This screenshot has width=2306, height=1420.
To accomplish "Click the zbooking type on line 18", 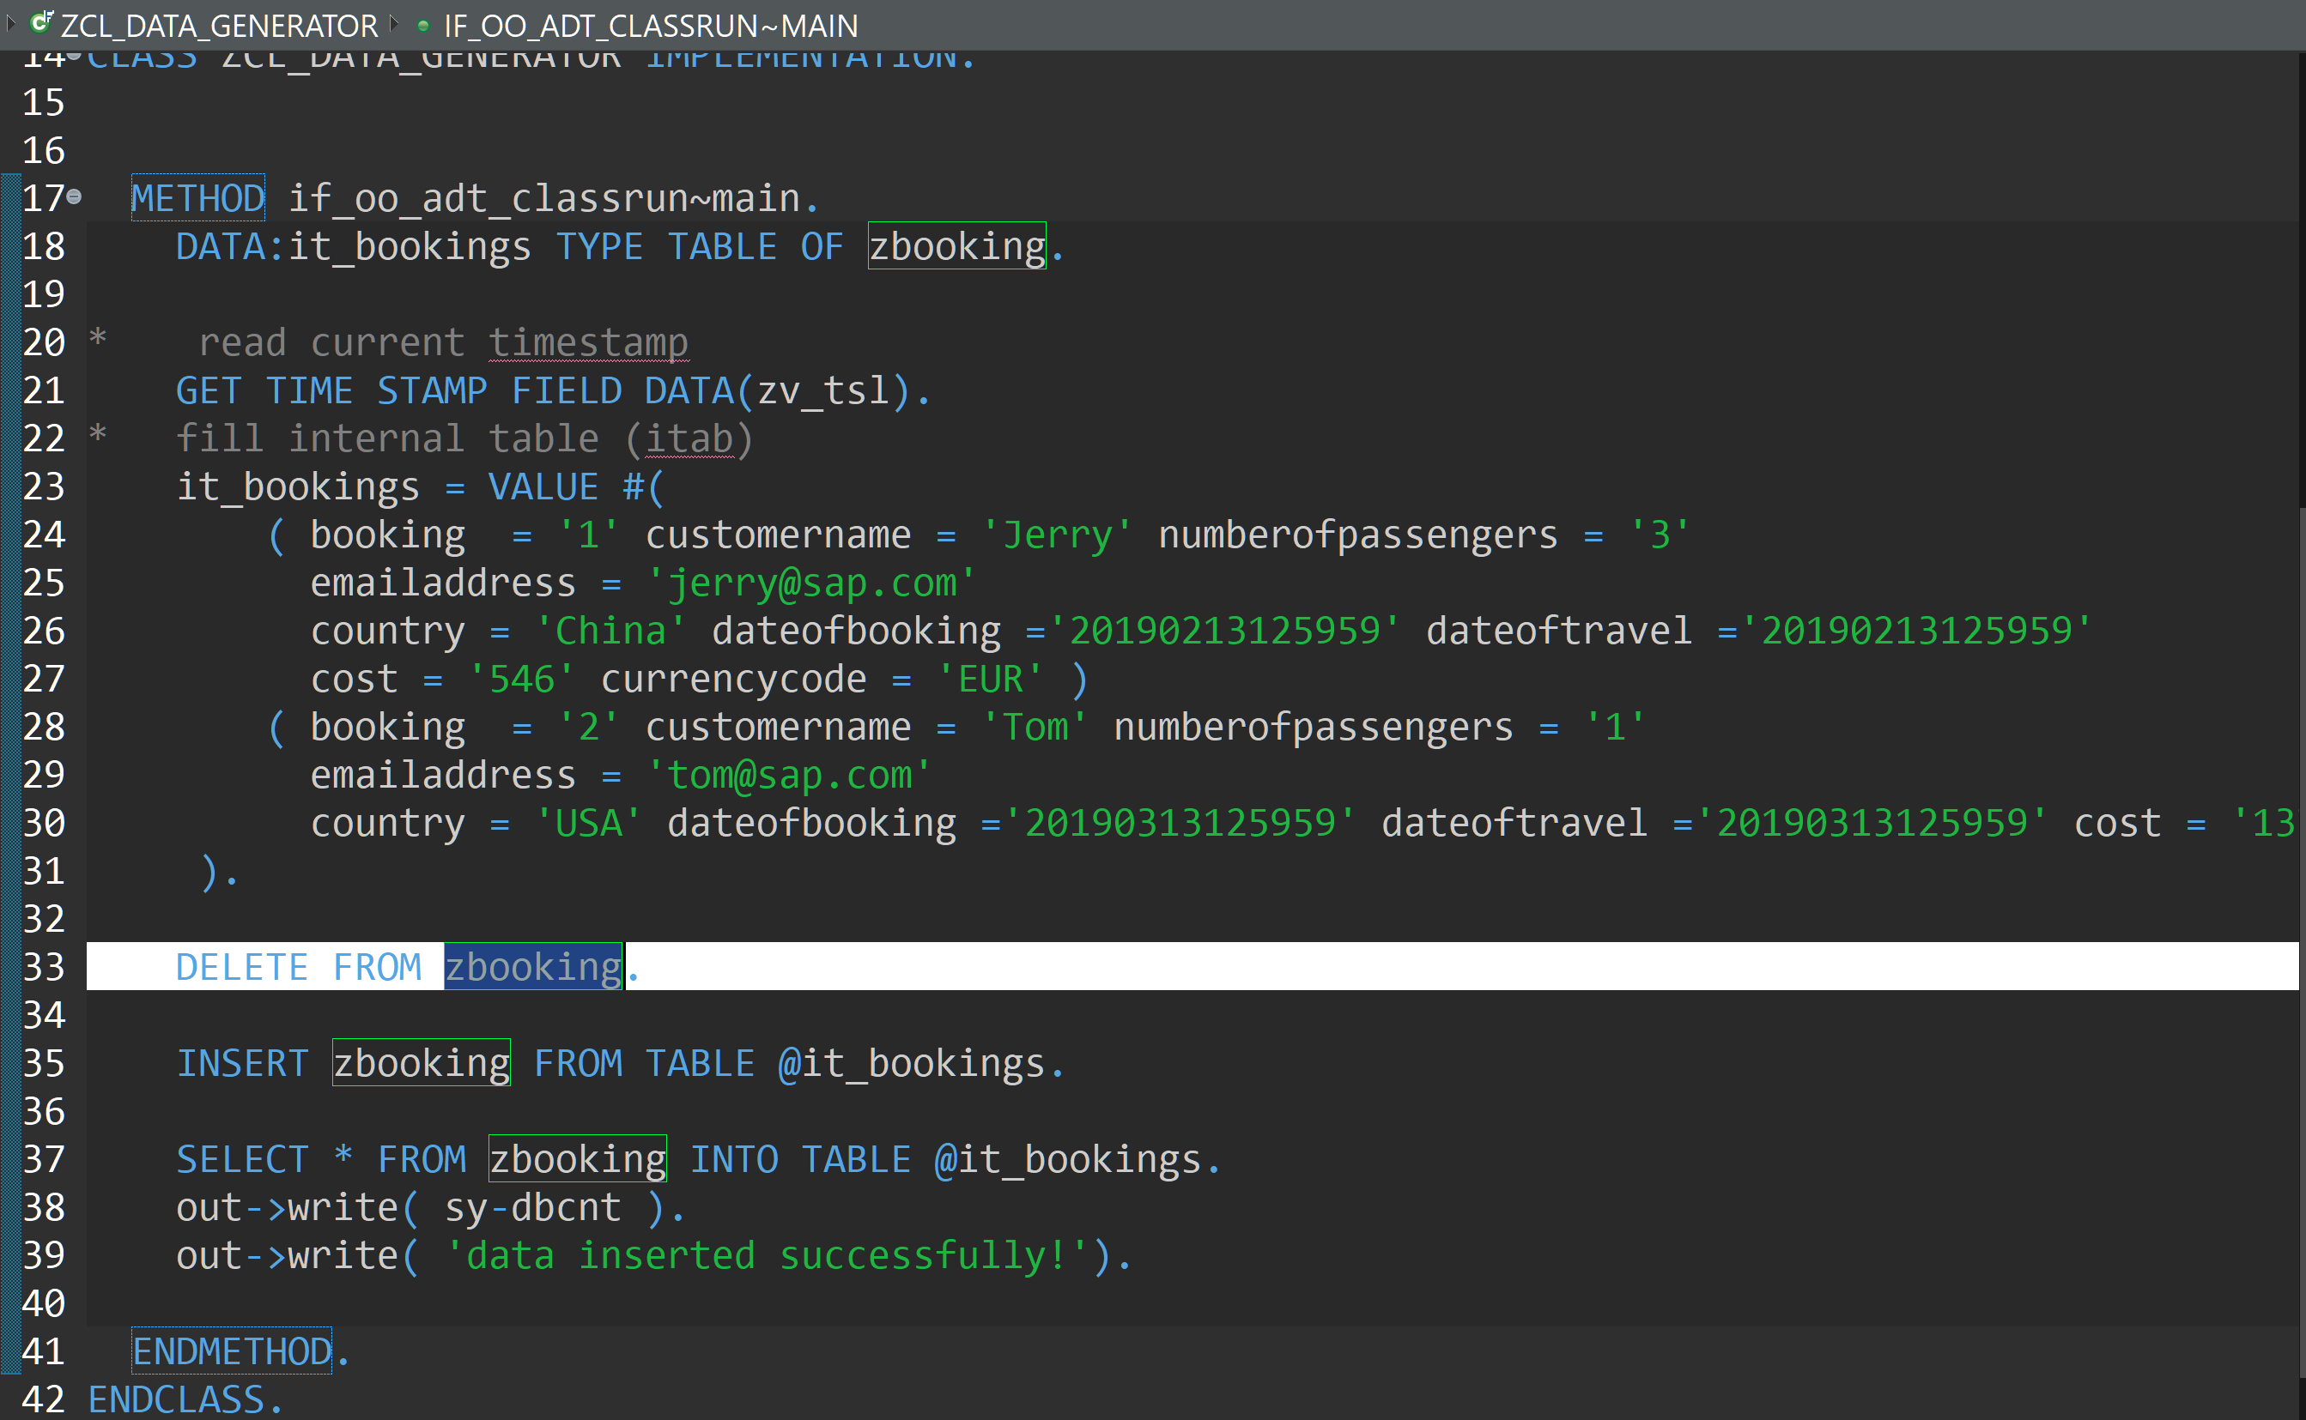I will [x=956, y=247].
